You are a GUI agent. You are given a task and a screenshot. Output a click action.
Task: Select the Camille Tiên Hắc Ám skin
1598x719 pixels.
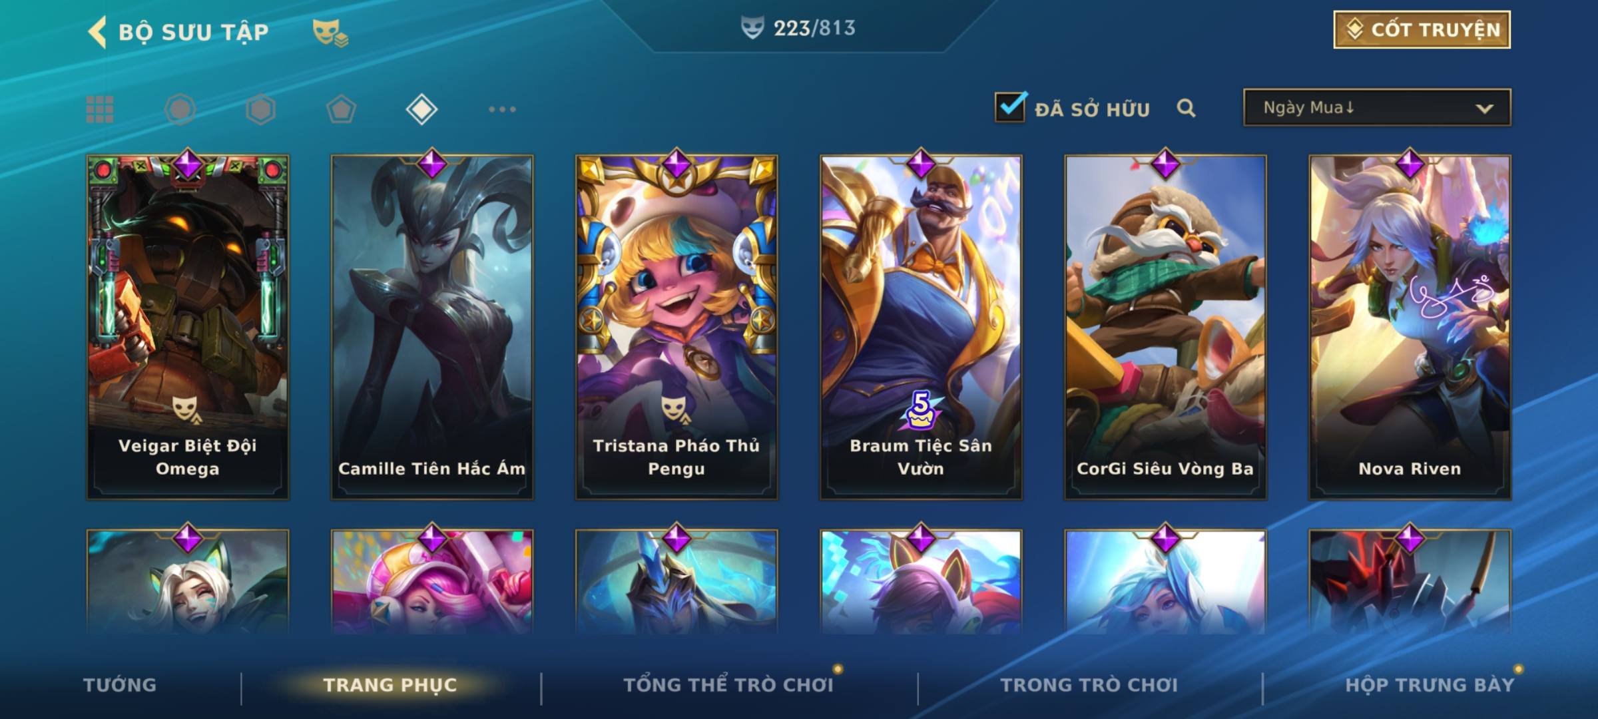pyautogui.click(x=432, y=327)
